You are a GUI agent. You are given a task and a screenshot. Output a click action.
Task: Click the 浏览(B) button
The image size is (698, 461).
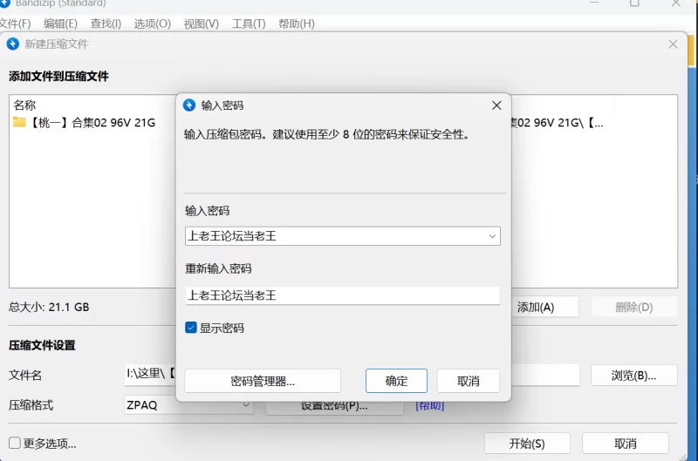pos(634,376)
